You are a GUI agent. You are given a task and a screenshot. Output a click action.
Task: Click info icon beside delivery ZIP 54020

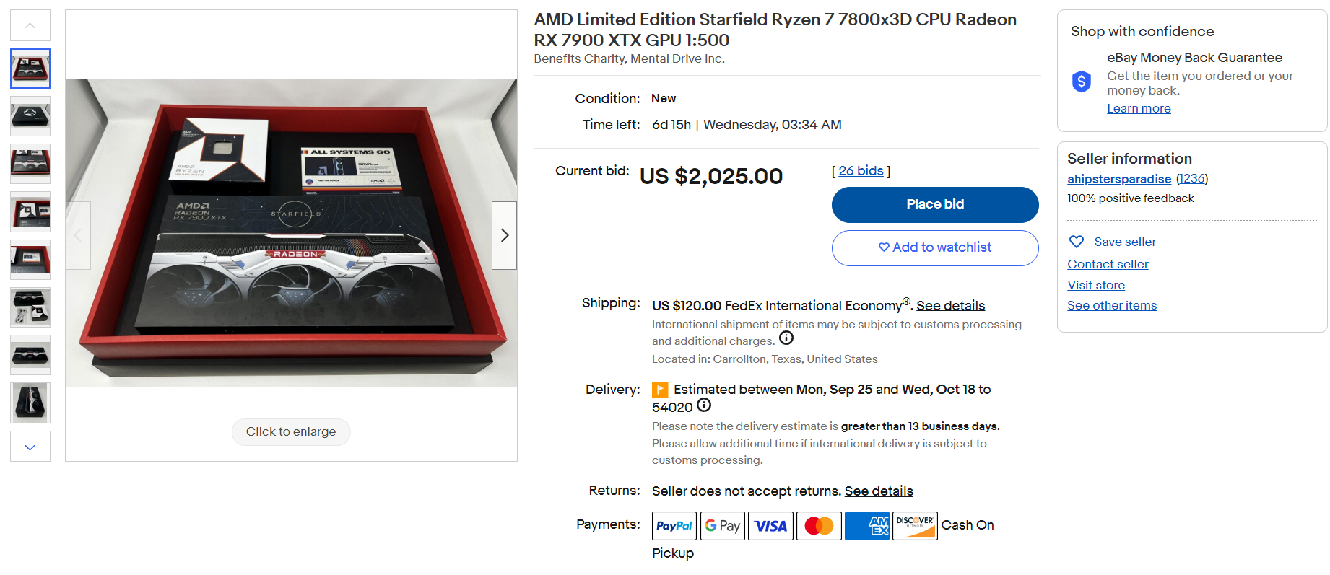704,405
